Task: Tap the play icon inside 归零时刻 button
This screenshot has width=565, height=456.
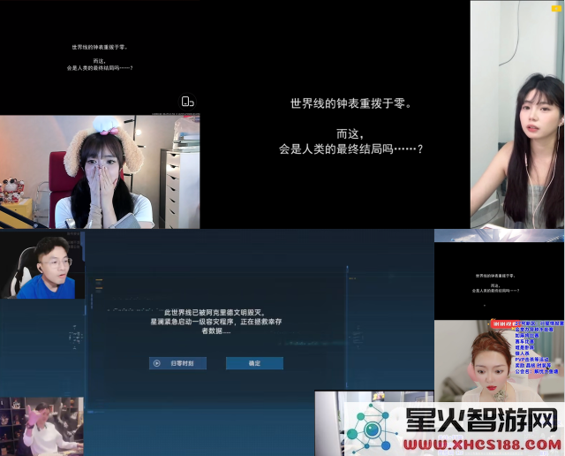Action: [x=157, y=363]
